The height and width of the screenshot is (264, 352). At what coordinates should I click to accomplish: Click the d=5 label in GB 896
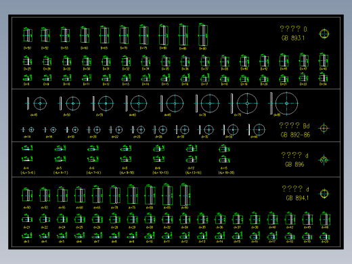point(59,168)
